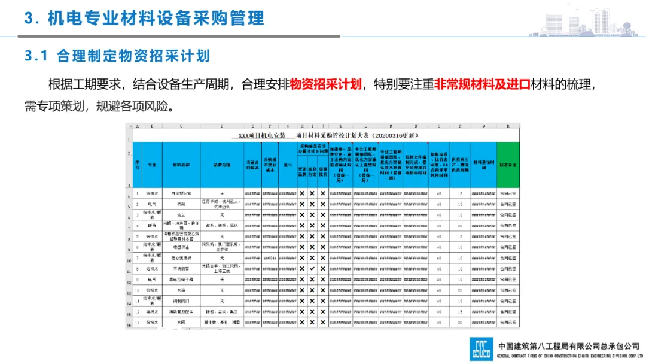
Task: Click the CSCEC company logo icon
Action: 481,349
